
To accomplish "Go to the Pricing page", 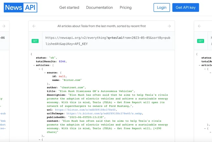I will 126,8.
